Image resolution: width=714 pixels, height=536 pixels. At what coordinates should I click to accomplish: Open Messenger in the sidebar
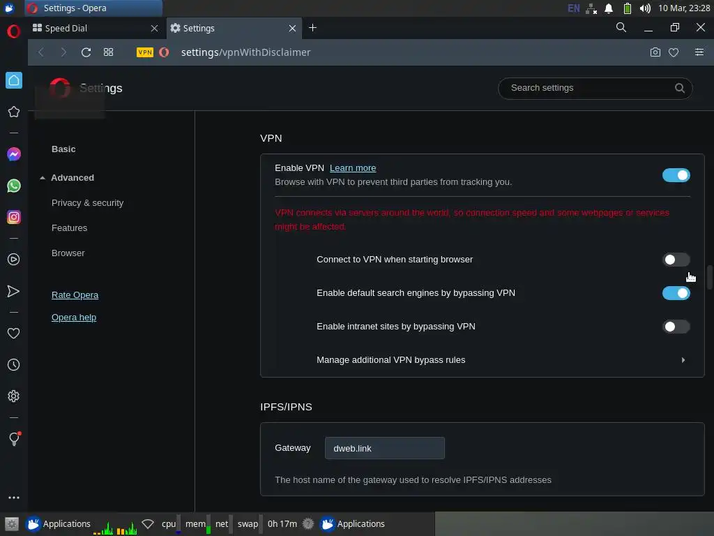[14, 154]
